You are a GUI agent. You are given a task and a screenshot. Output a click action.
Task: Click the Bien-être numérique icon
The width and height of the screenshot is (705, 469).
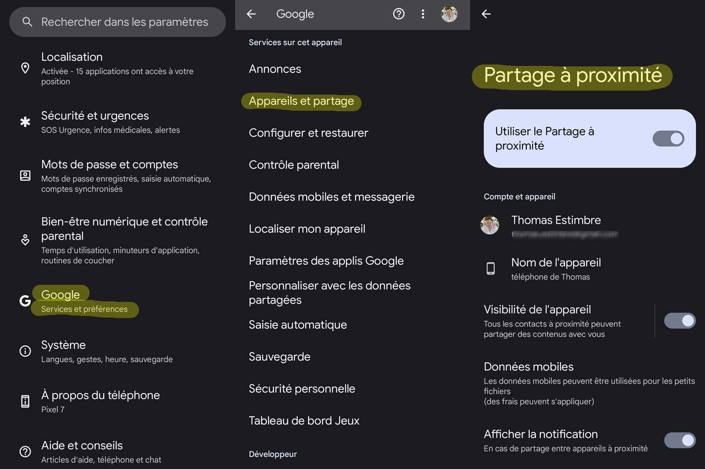click(x=25, y=240)
